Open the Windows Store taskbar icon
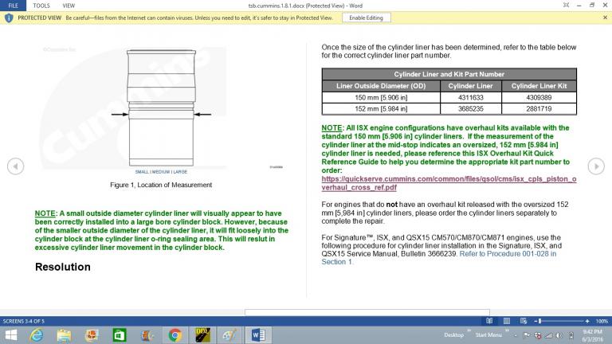The height and width of the screenshot is (344, 612). pyautogui.click(x=119, y=335)
